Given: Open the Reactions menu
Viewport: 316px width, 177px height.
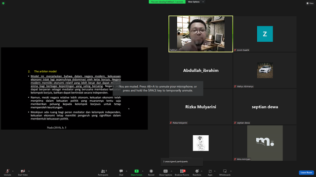Looking at the screenshot, I should pos(197,172).
